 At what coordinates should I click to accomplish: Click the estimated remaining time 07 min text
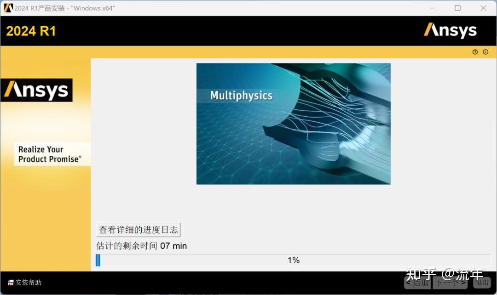coord(141,246)
